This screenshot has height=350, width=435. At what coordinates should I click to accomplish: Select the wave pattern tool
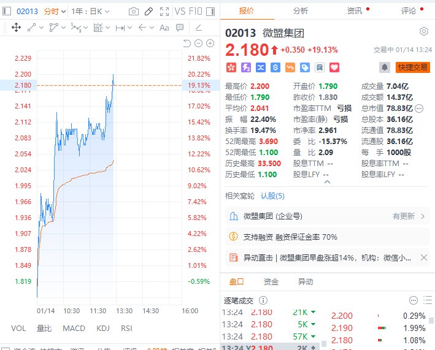pyautogui.click(x=75, y=28)
